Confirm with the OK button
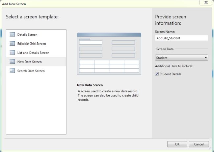This screenshot has width=214, height=152. [177, 144]
